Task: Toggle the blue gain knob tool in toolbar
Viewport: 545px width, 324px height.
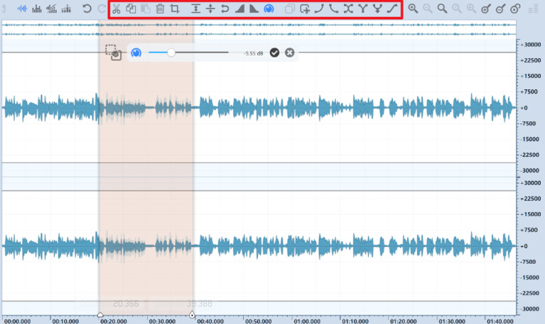Action: (269, 9)
